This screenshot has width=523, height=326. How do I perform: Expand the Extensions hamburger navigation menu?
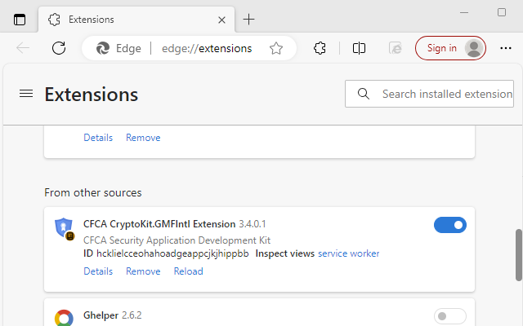pos(26,95)
